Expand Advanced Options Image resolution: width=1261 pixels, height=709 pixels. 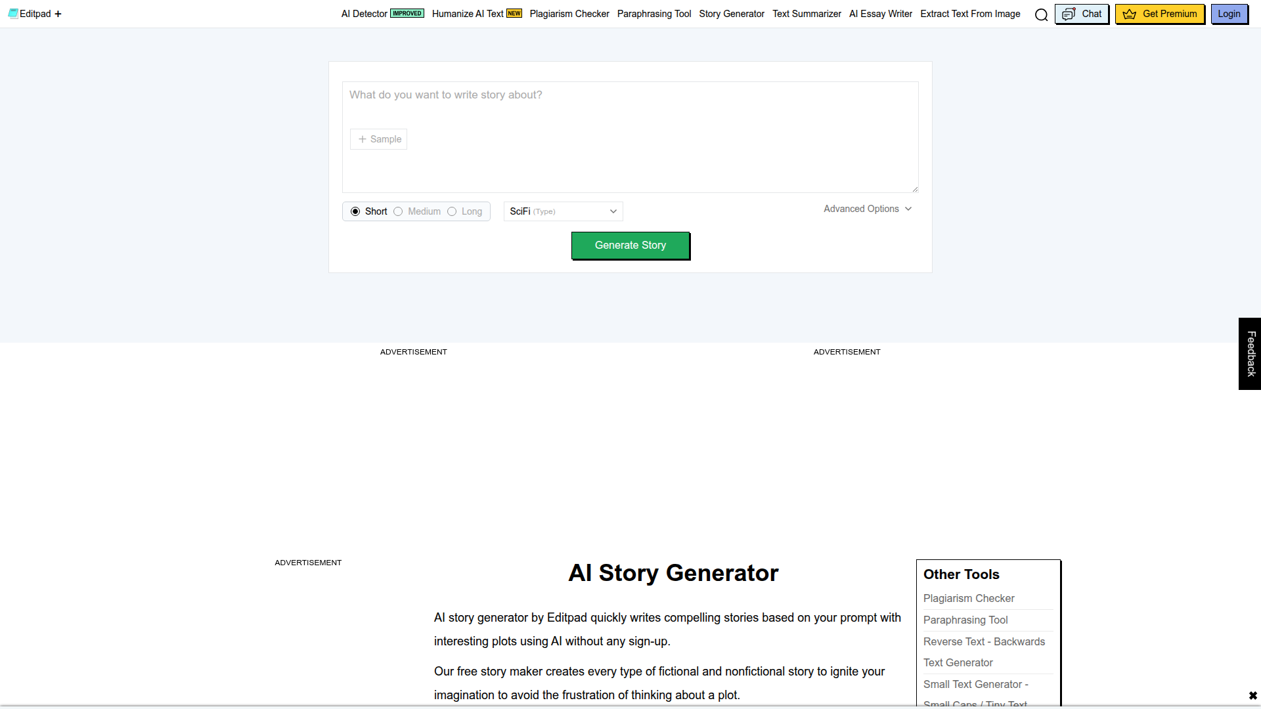click(867, 209)
